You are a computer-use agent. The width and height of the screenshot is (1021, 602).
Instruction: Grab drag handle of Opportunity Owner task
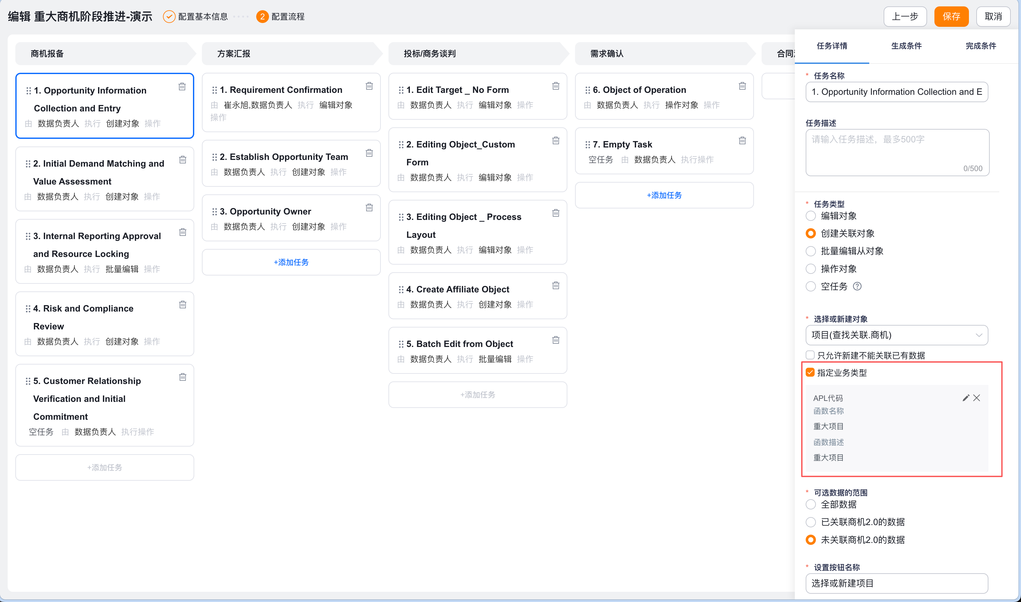[x=214, y=212]
